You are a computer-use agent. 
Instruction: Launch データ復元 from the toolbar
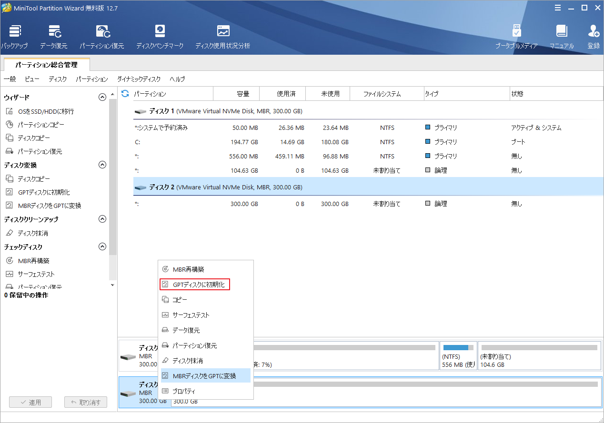53,37
